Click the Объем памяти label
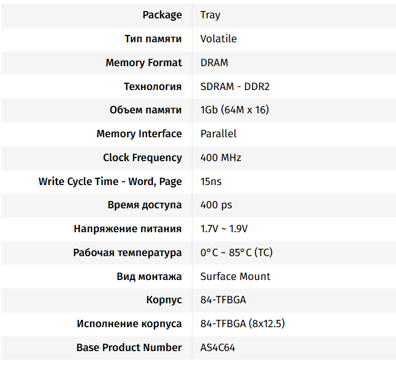The width and height of the screenshot is (396, 367). pos(145,110)
